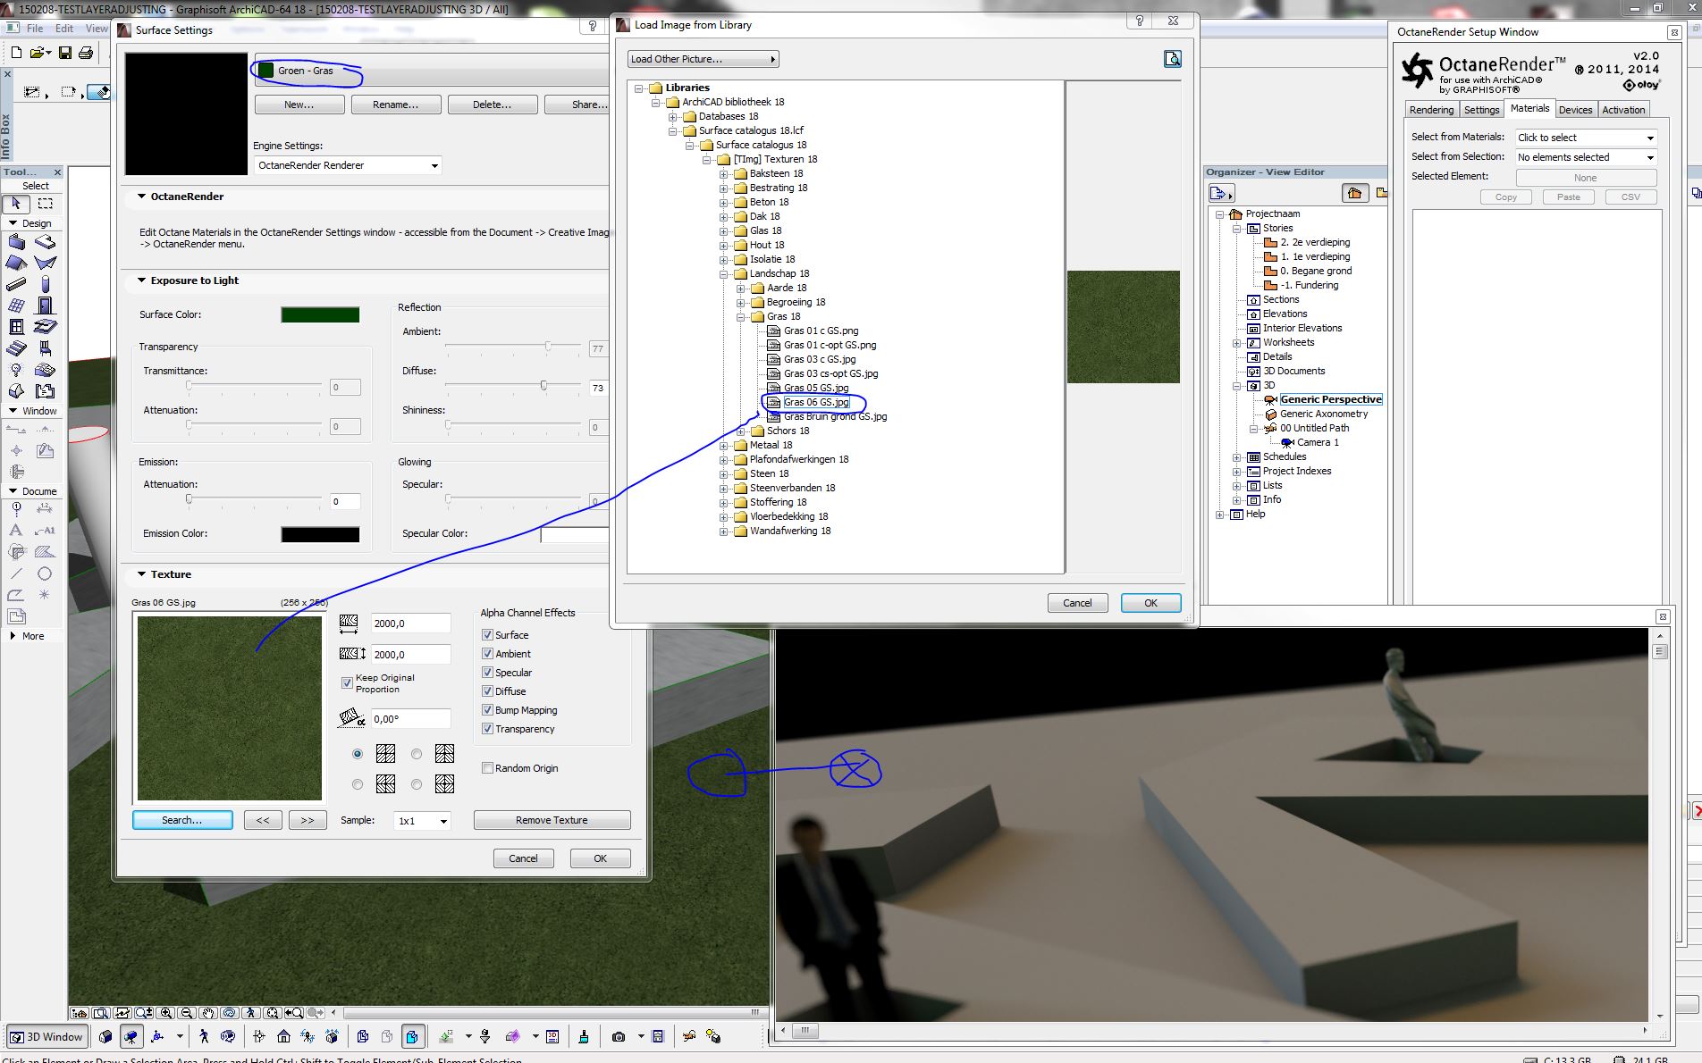
Task: Switch to the Settings tab in OctaneRender
Action: [1481, 110]
